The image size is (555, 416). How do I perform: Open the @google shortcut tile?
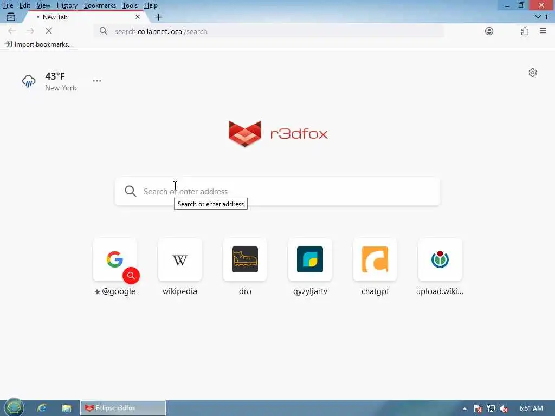[115, 259]
